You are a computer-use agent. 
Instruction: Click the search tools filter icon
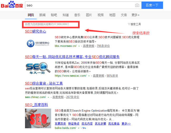(129, 24)
